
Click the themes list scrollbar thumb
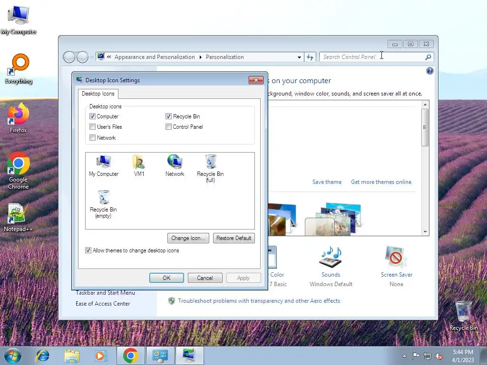click(x=425, y=127)
